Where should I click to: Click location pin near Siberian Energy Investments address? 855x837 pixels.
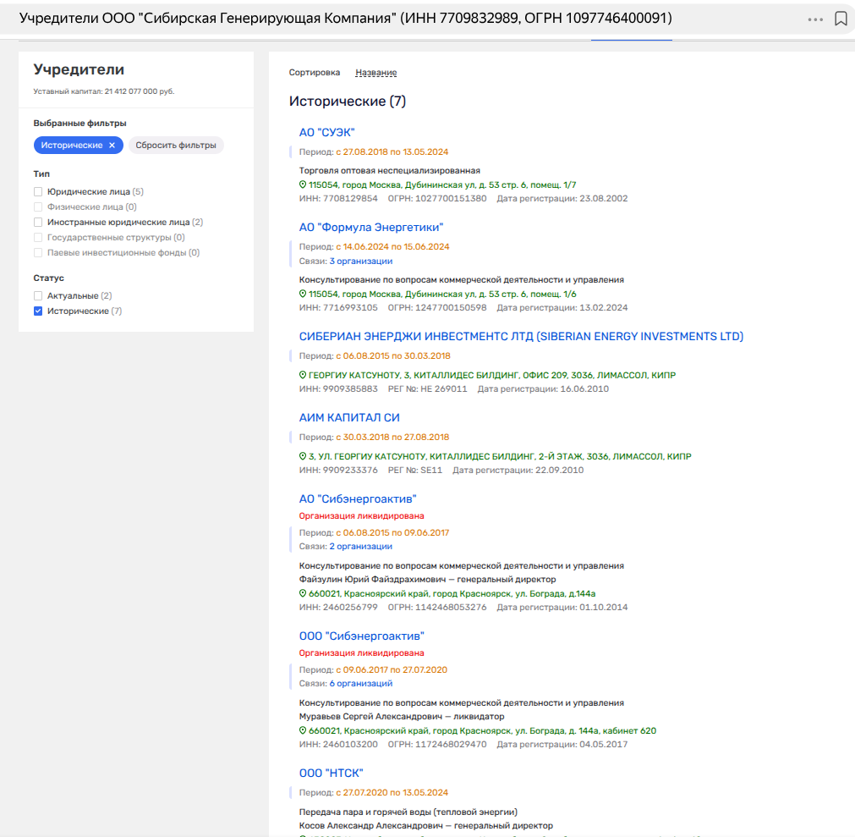click(303, 375)
